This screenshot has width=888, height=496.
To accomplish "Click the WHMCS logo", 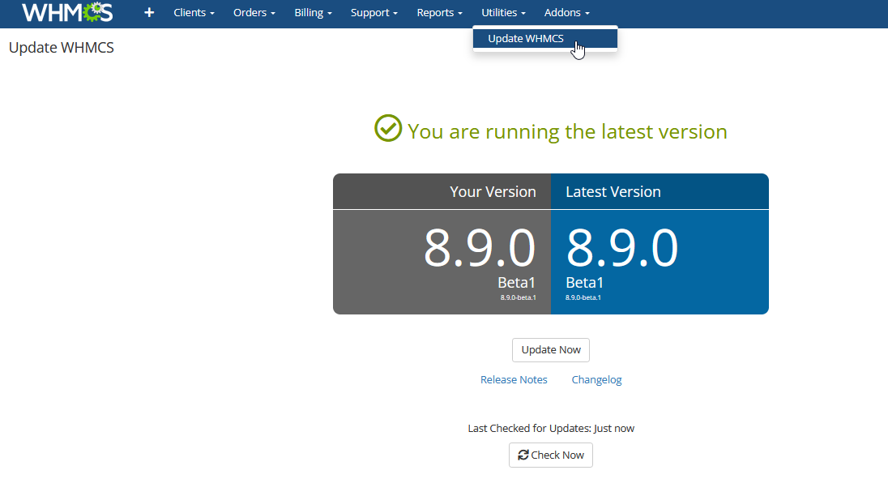I will tap(67, 12).
